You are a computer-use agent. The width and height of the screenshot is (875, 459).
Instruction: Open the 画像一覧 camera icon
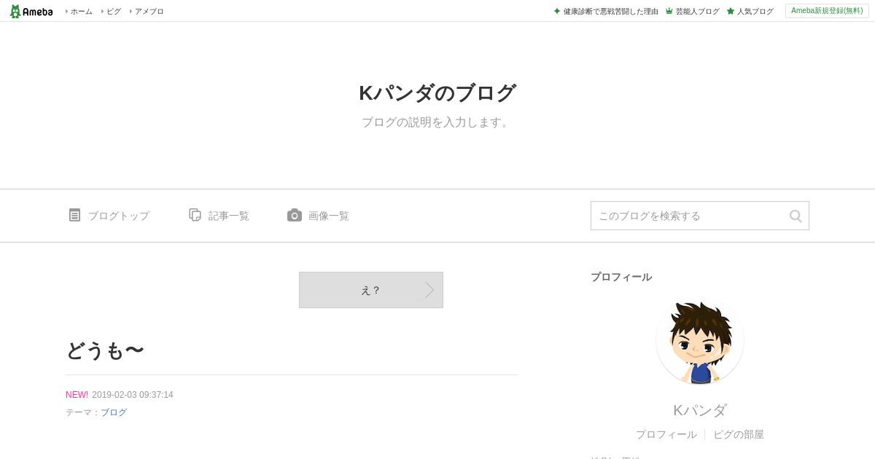point(295,215)
